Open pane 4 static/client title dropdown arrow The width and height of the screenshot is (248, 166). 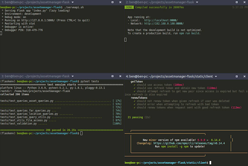(x=216, y=76)
